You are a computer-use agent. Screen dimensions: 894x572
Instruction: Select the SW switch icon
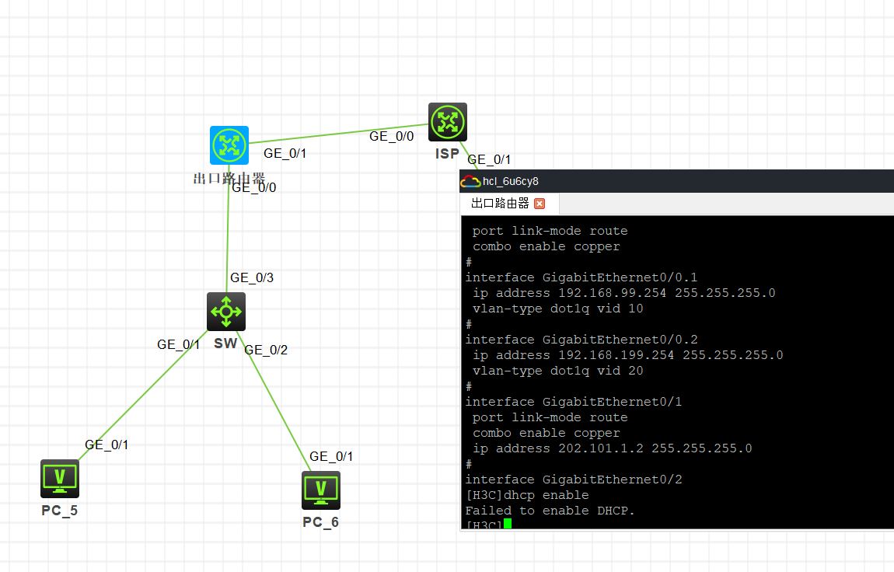coord(226,312)
